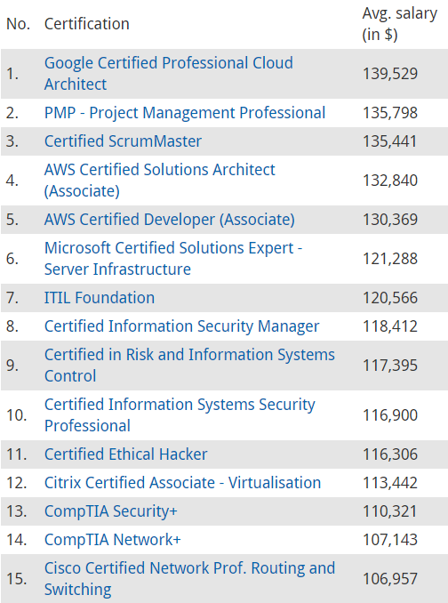Screen dimensions: 448x603
Task: Click PMP - Project Management Professional link
Action: pyautogui.click(x=185, y=113)
